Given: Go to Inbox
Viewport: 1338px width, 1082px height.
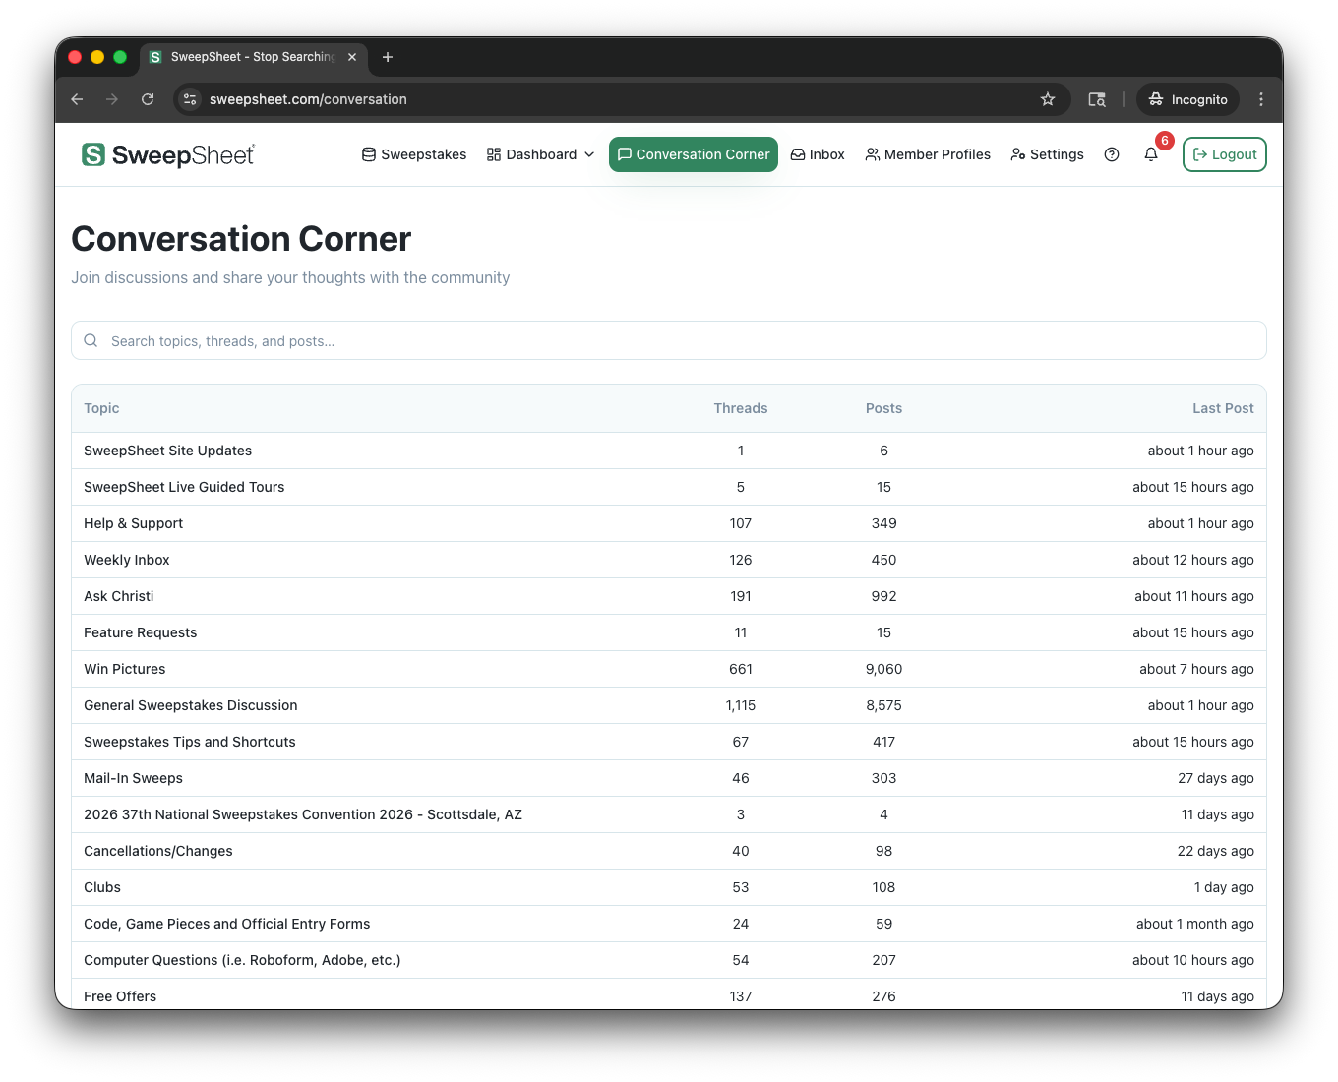Looking at the screenshot, I should click(818, 154).
